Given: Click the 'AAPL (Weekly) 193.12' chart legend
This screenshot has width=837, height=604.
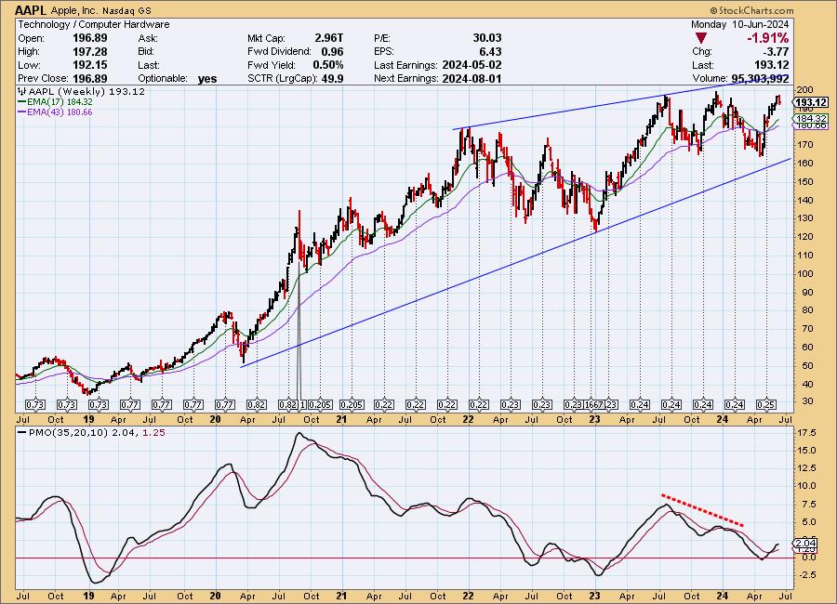Looking at the screenshot, I should pyautogui.click(x=86, y=91).
